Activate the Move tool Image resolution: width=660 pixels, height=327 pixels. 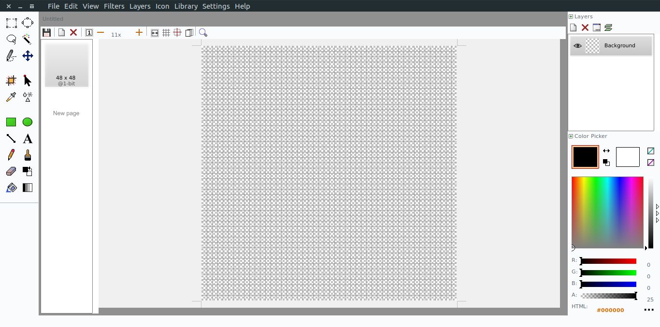28,55
